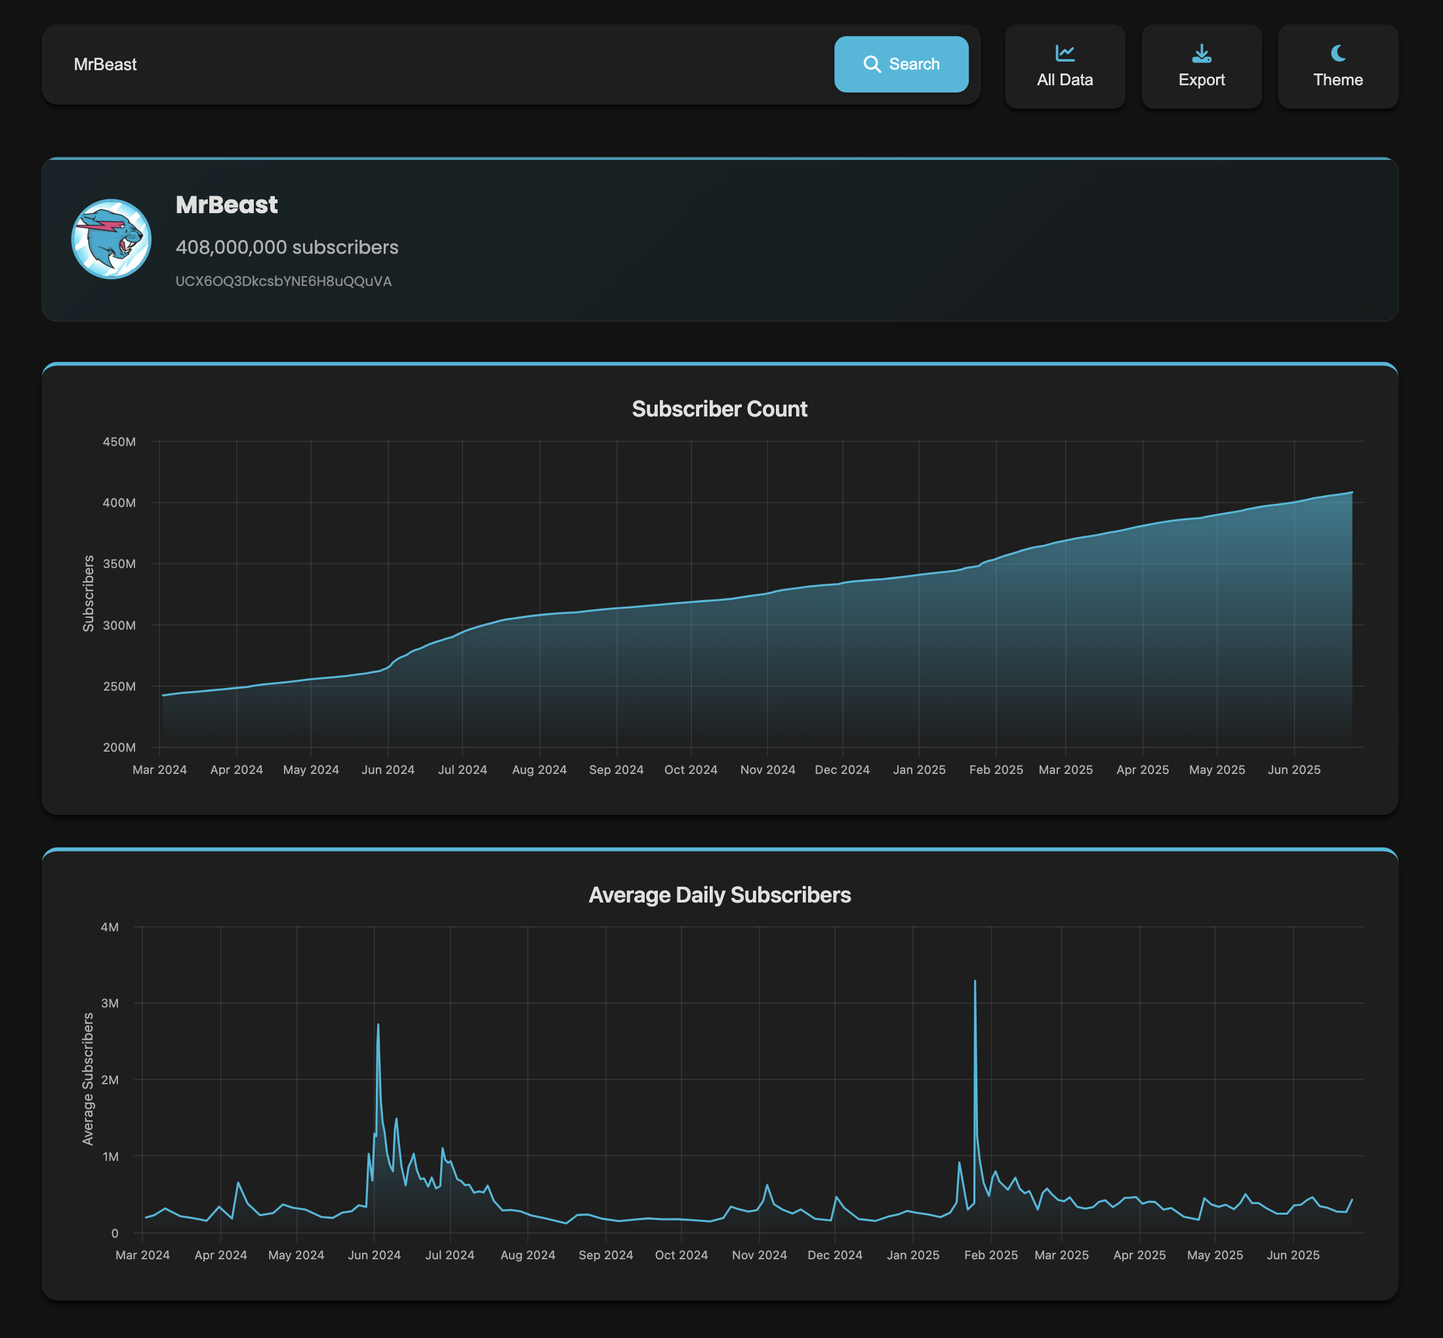Click the Subscribers y-axis title

[x=89, y=594]
